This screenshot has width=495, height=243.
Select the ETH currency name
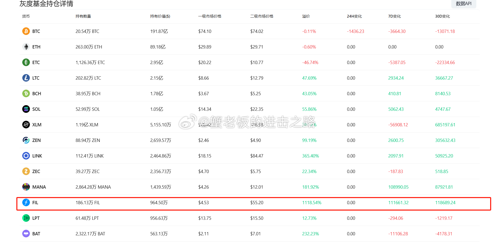click(36, 47)
